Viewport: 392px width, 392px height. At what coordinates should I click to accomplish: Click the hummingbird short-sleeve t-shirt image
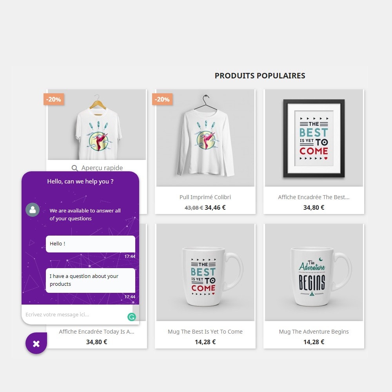pyautogui.click(x=97, y=125)
